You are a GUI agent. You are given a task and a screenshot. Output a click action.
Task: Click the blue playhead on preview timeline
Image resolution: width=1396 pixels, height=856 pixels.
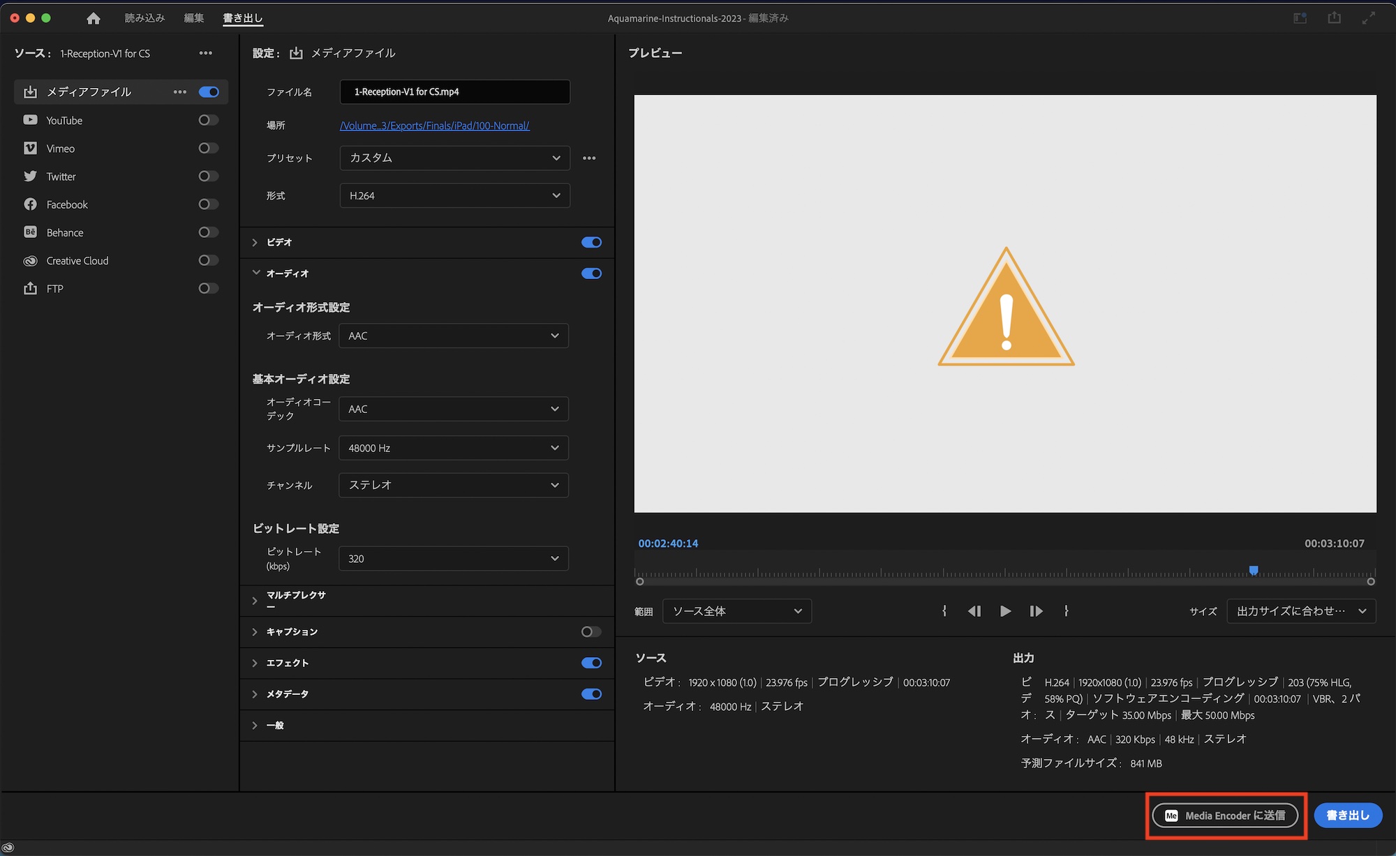[x=1254, y=571]
